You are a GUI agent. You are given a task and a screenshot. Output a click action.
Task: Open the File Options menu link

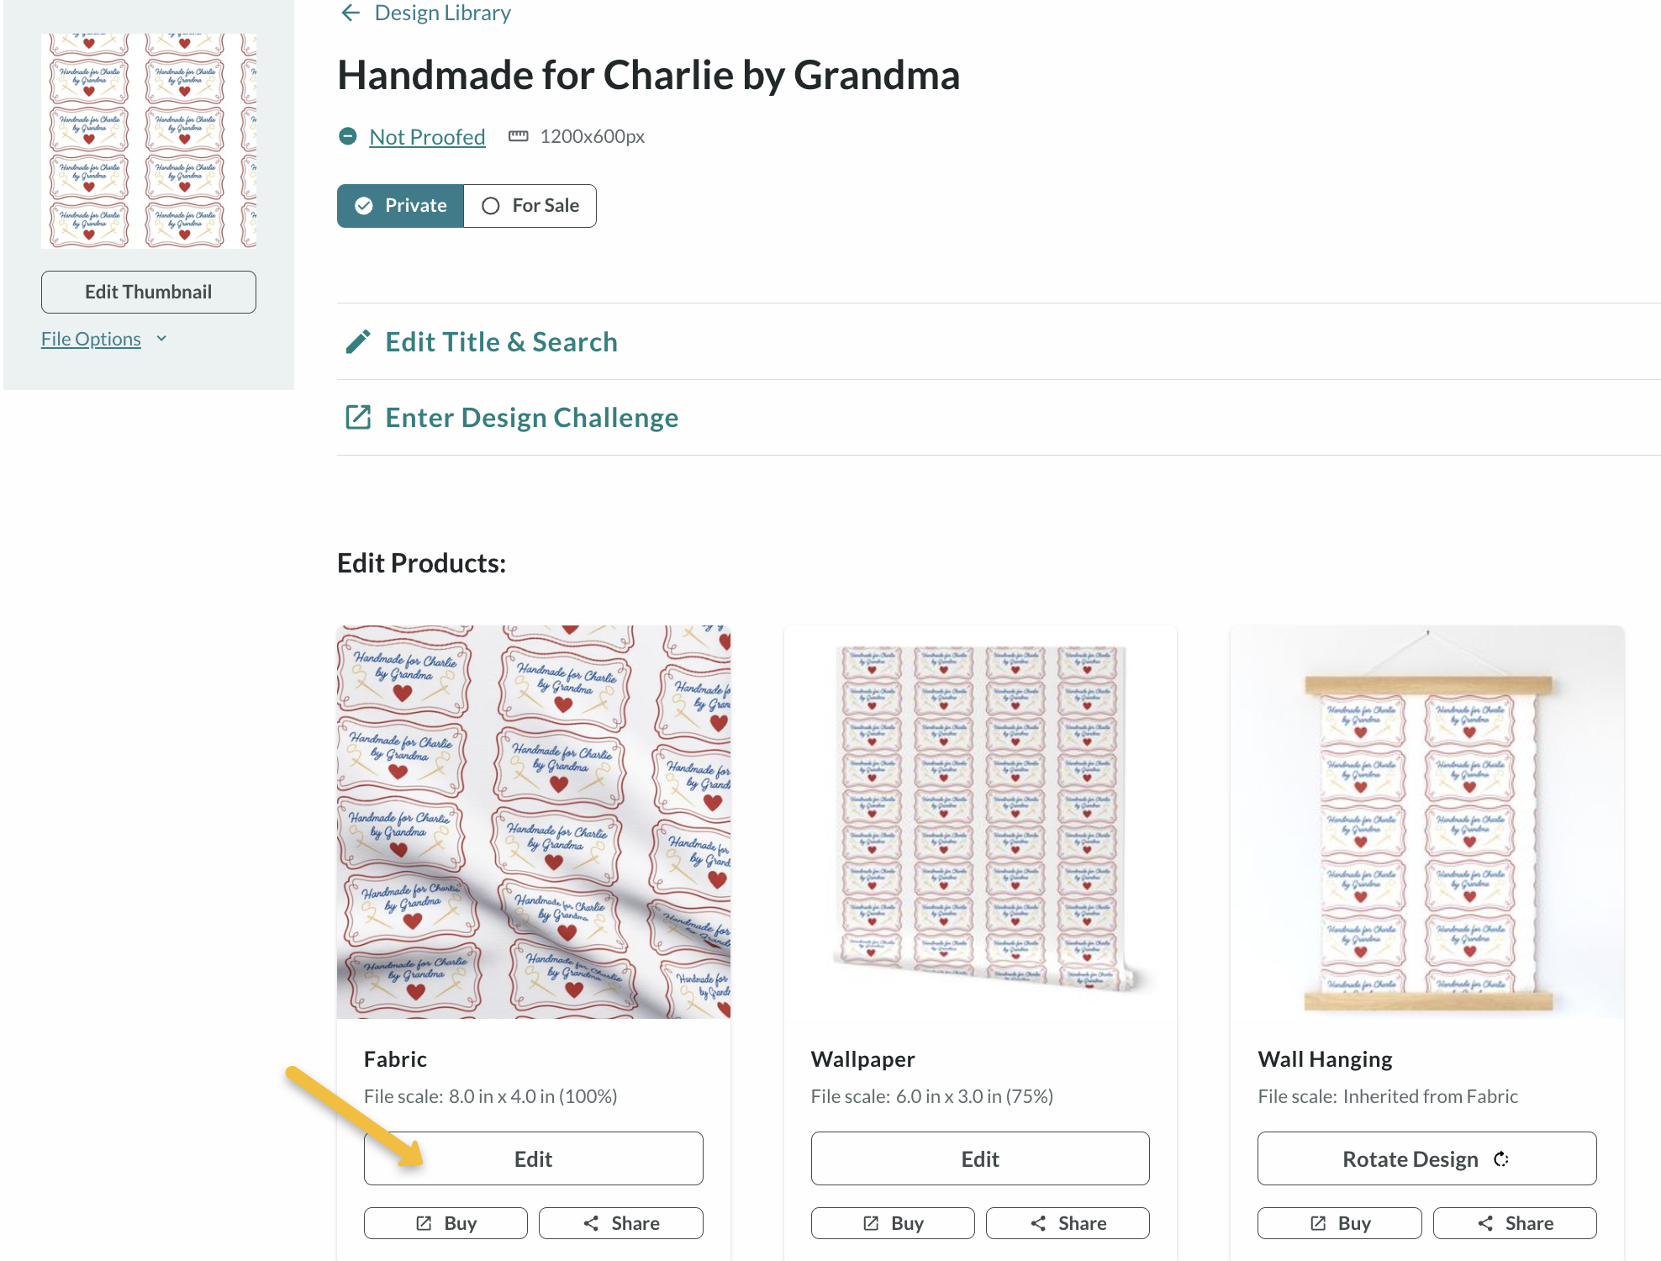[x=91, y=339]
